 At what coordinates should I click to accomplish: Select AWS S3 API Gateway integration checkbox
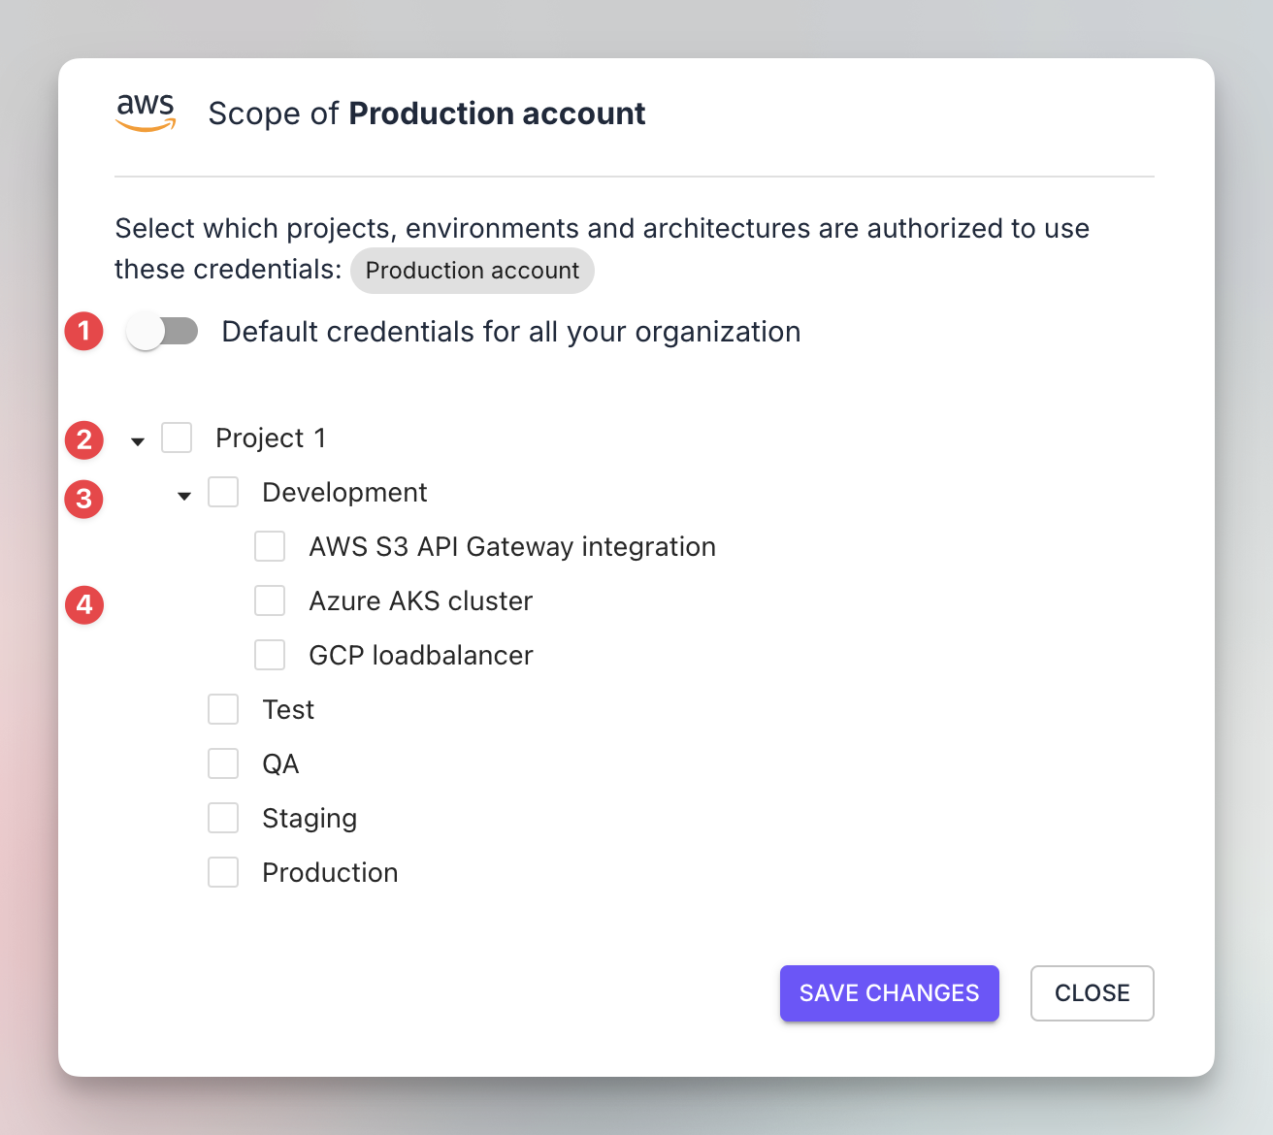tap(270, 546)
